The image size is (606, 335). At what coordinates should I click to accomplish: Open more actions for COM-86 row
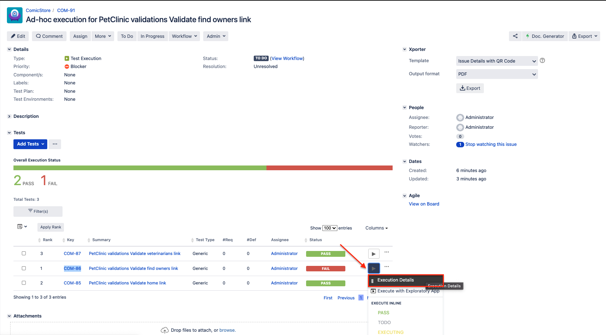click(387, 267)
